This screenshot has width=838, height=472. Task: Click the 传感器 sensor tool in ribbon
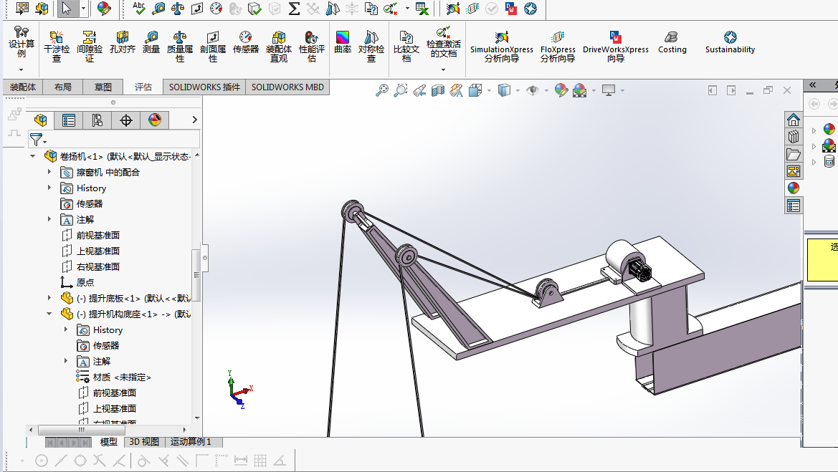tap(245, 42)
